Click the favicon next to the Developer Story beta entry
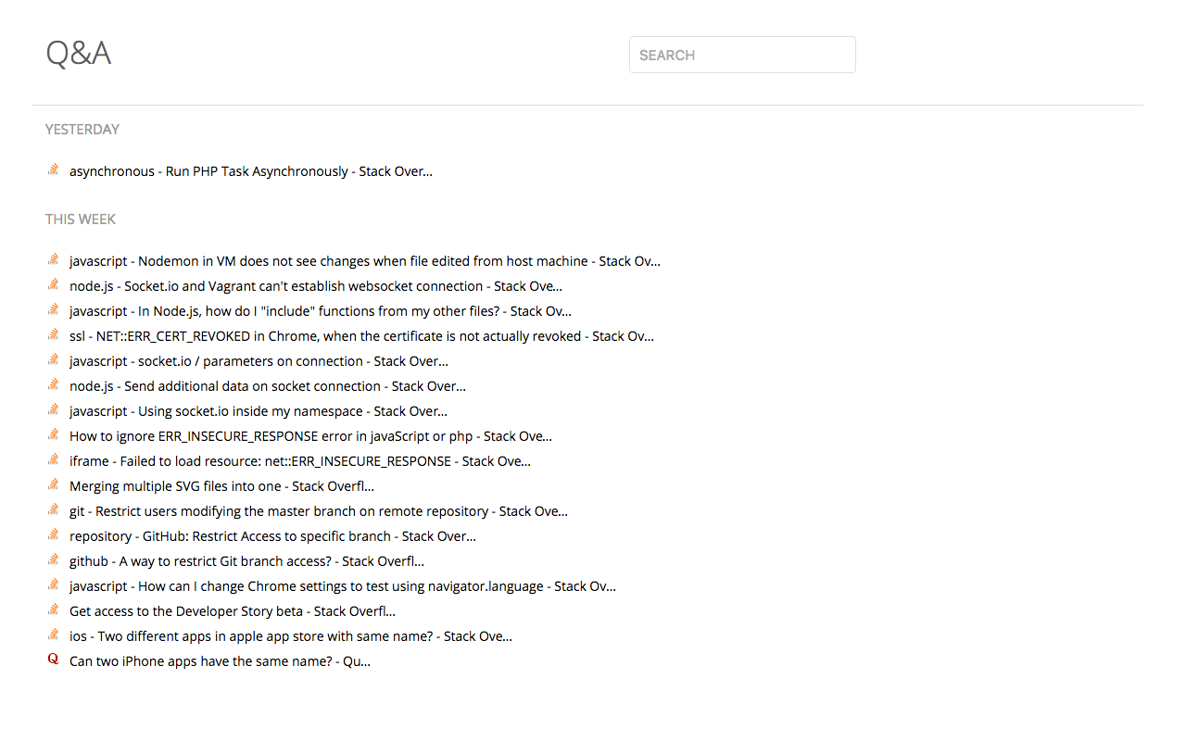The height and width of the screenshot is (741, 1186). [53, 609]
